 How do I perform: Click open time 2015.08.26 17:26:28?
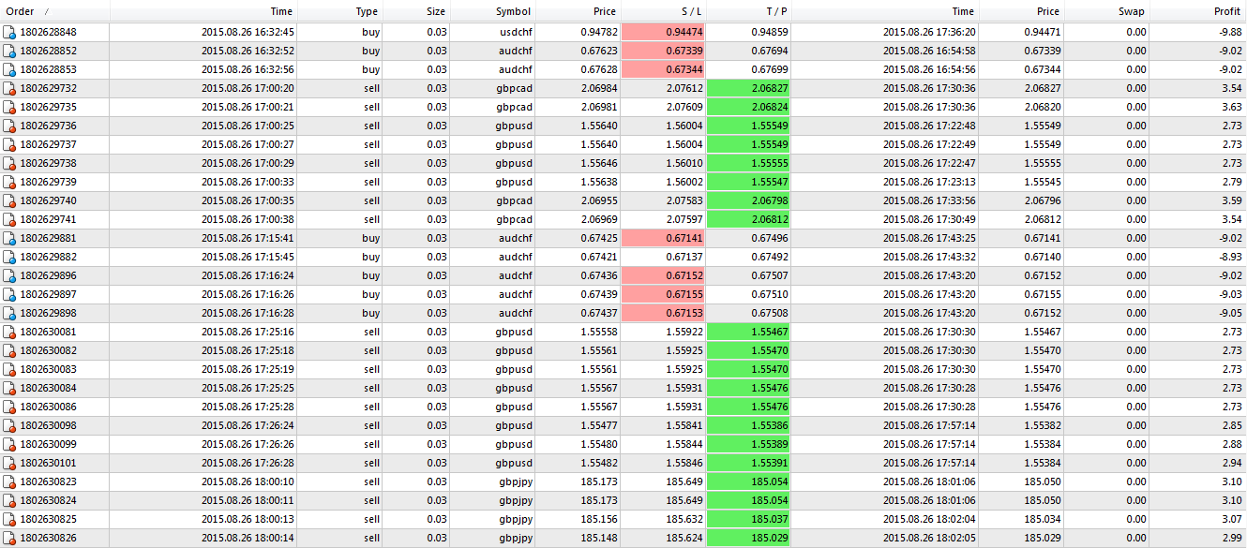[248, 463]
